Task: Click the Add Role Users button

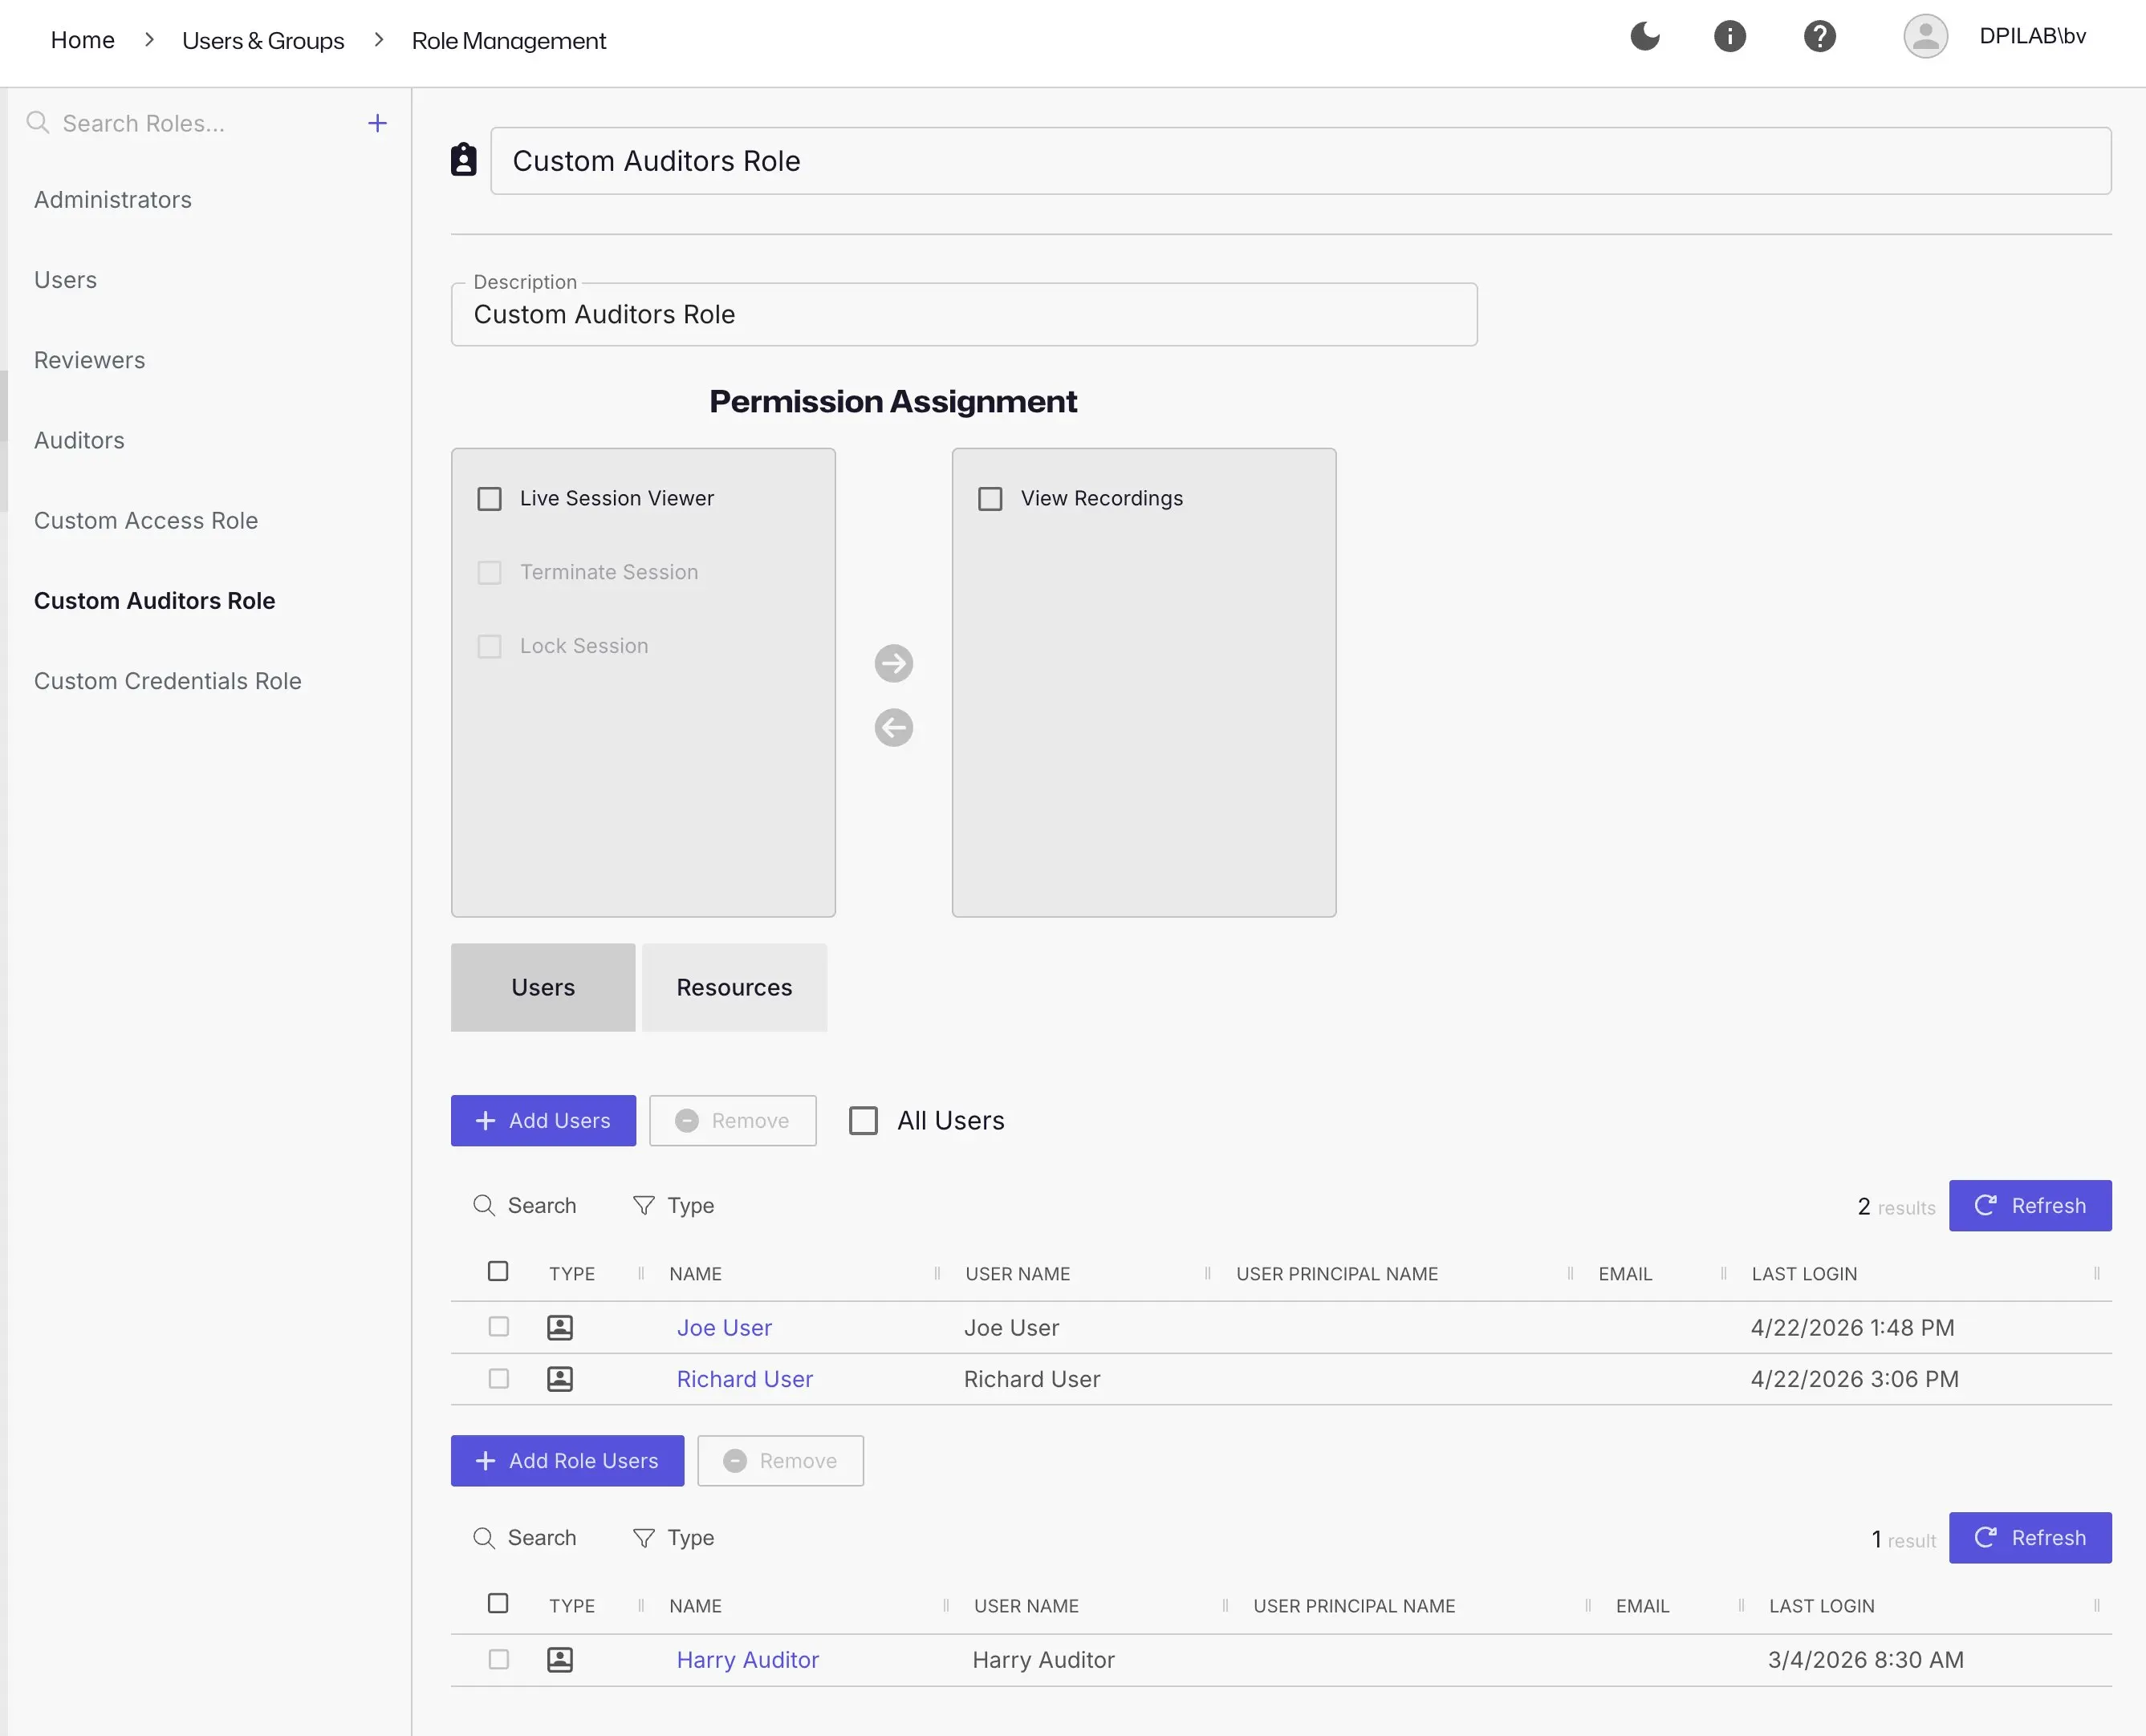Action: tap(567, 1460)
